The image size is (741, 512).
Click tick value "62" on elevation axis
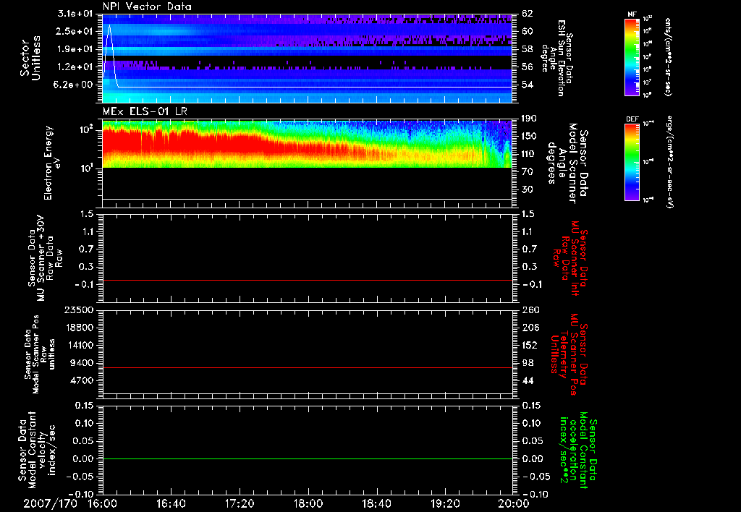[528, 14]
